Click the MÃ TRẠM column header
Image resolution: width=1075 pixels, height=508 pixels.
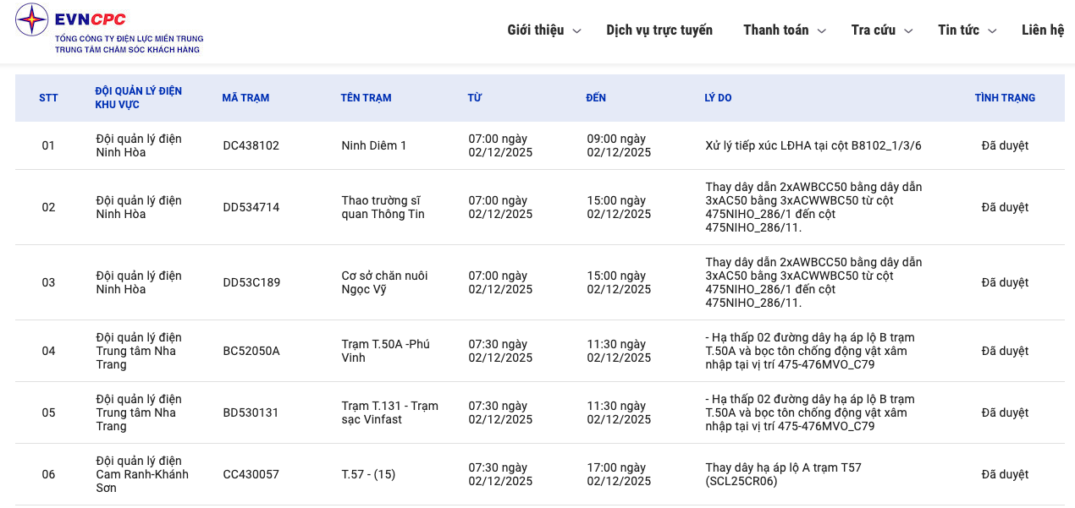pyautogui.click(x=245, y=98)
